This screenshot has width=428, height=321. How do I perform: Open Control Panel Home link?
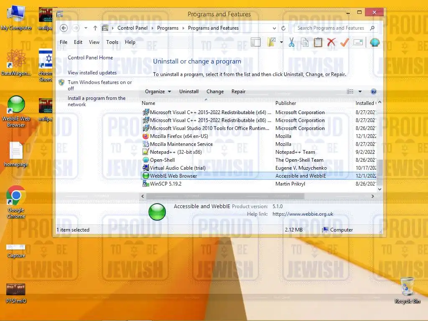(x=90, y=58)
